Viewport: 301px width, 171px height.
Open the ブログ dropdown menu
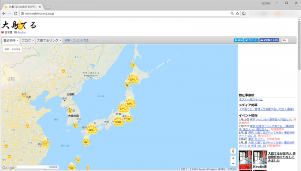point(28,40)
